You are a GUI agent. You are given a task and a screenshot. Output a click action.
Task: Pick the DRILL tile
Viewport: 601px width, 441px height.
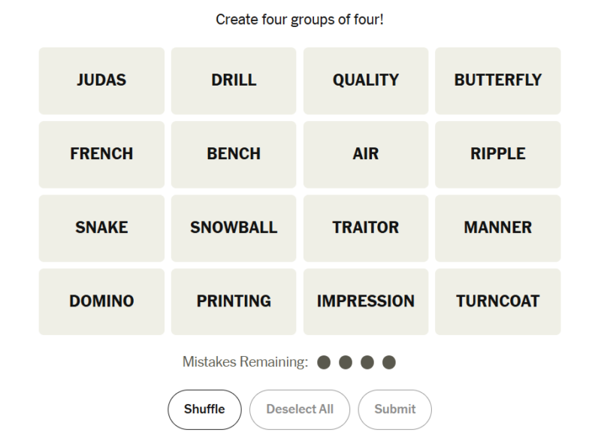tap(234, 80)
